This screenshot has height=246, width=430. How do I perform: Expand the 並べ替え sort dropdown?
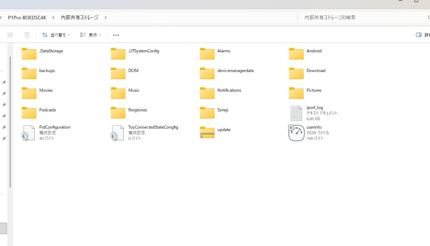tap(56, 35)
